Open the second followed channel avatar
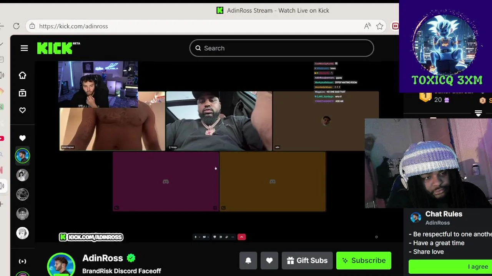This screenshot has width=492, height=276. coord(22,175)
